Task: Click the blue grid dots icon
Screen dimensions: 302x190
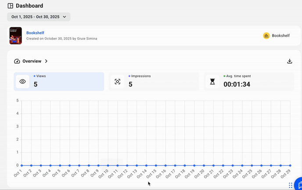Action: click(x=291, y=185)
